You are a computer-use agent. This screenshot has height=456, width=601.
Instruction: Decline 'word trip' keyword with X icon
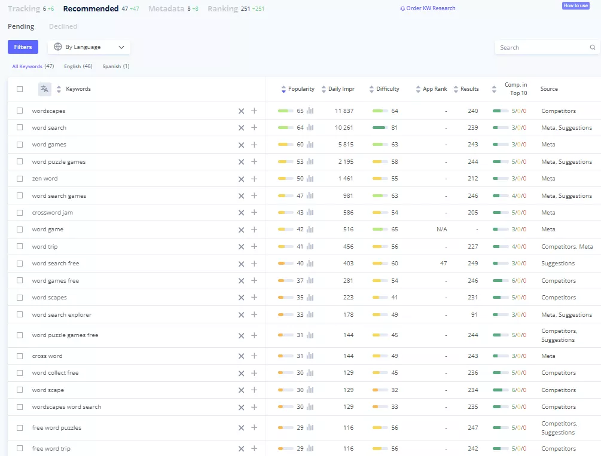click(241, 247)
